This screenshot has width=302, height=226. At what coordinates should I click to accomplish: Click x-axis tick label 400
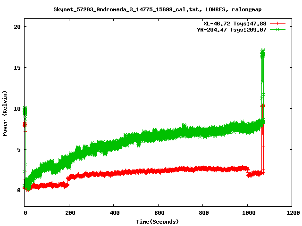pyautogui.click(x=115, y=213)
